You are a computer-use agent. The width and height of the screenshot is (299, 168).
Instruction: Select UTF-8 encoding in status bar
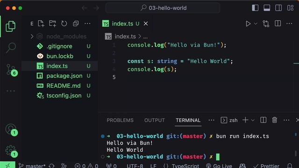point(135,166)
